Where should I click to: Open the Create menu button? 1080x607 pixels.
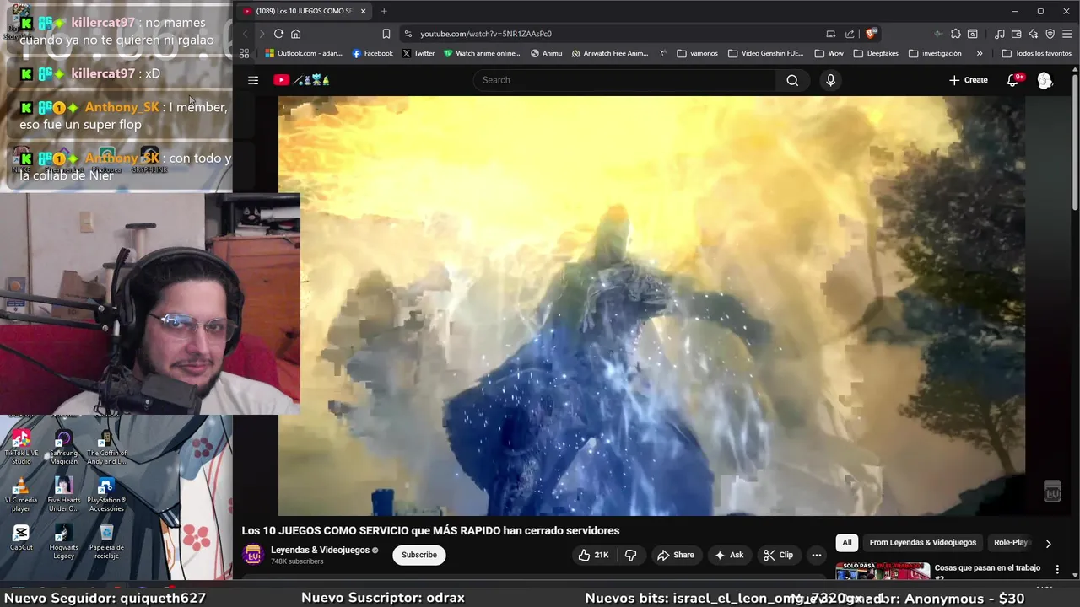coord(968,80)
